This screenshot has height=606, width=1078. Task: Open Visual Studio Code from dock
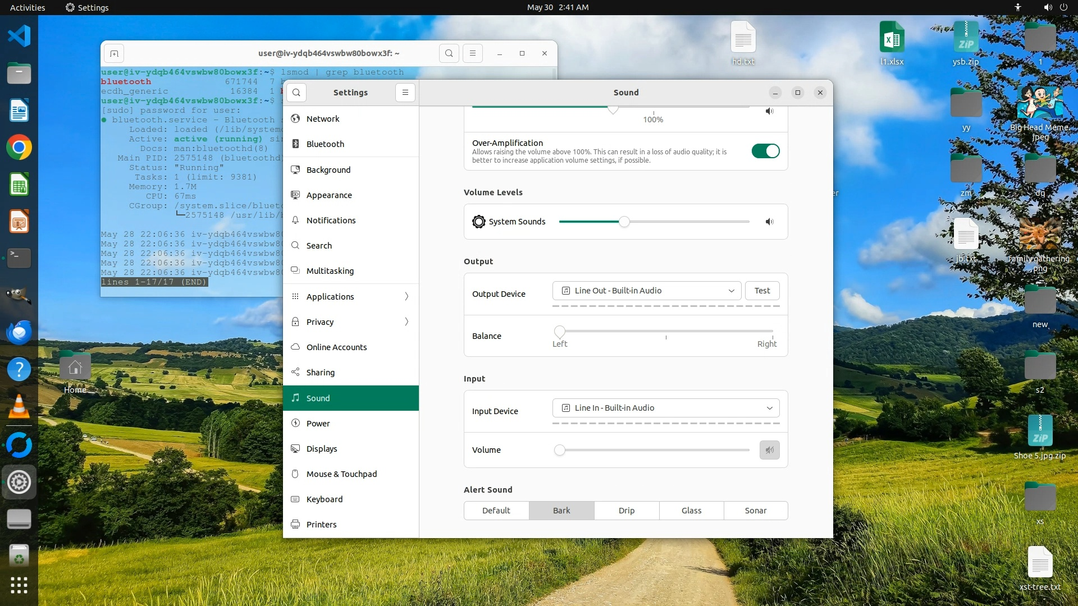[x=19, y=36]
